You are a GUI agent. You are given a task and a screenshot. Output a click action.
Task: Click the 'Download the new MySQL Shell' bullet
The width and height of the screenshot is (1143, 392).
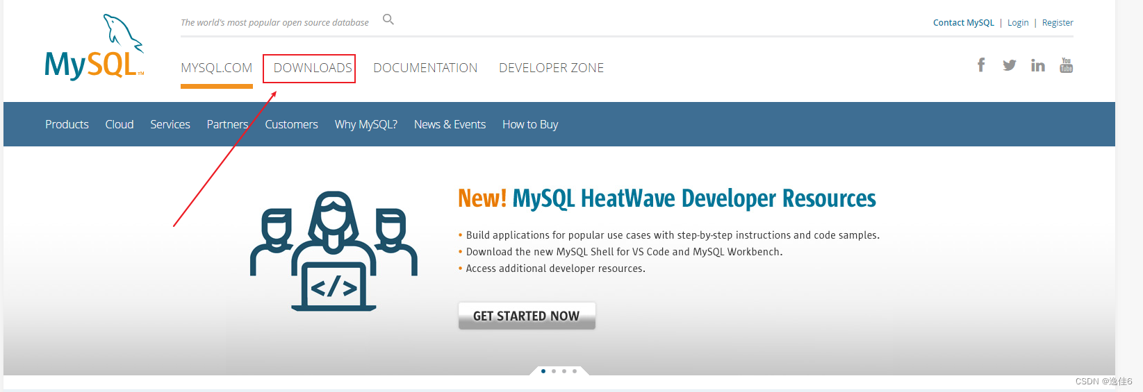[624, 252]
